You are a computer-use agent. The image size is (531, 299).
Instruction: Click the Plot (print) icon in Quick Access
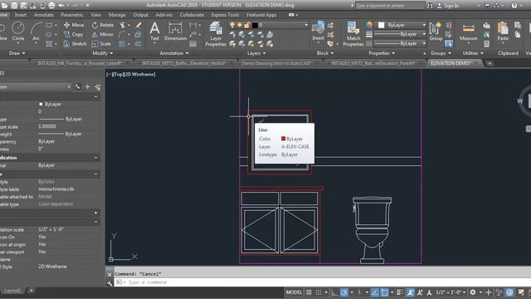[51, 5]
